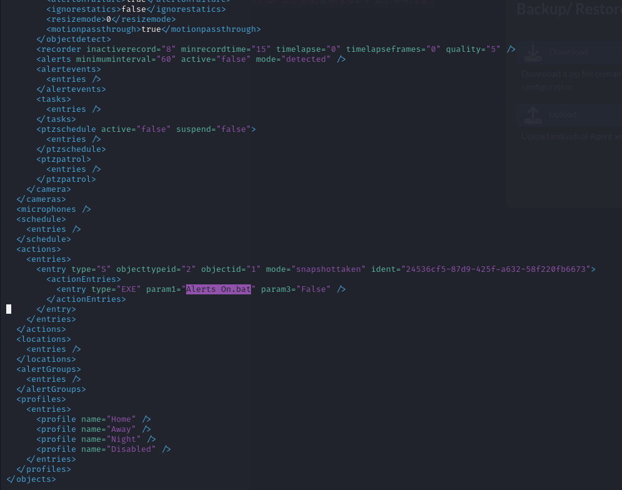The width and height of the screenshot is (622, 490).
Task: Click the minimuminterval value "60"
Action: (166, 59)
